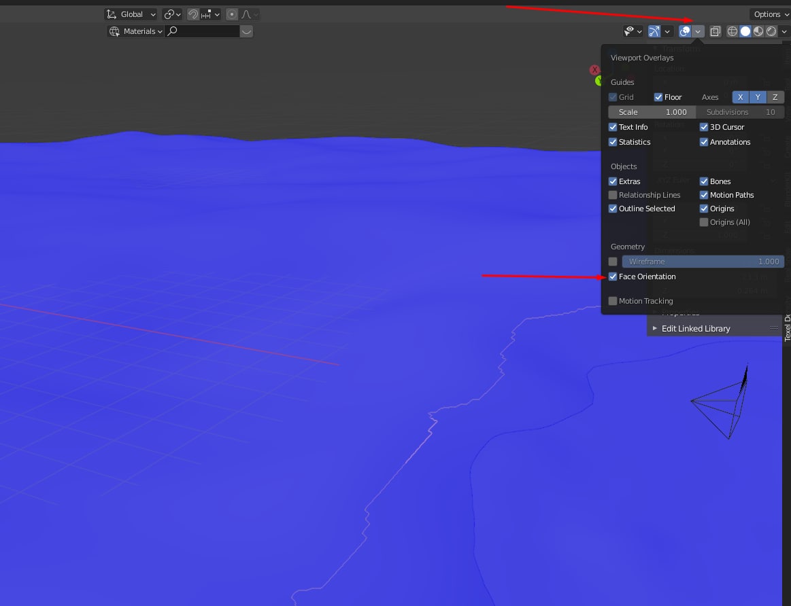Open the Materials library dropdown
This screenshot has height=606, width=791.
point(135,31)
